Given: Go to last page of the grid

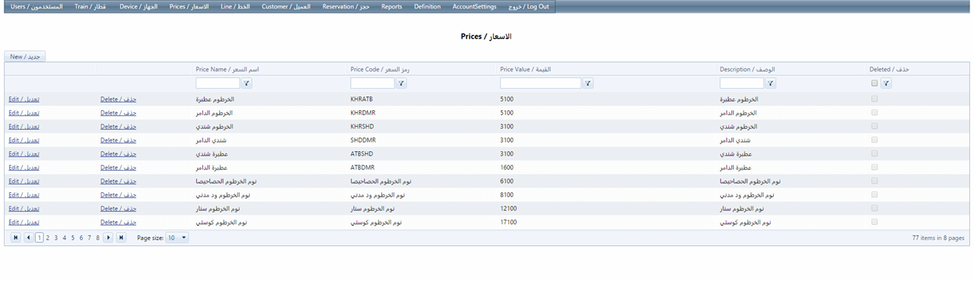Looking at the screenshot, I should pos(121,238).
